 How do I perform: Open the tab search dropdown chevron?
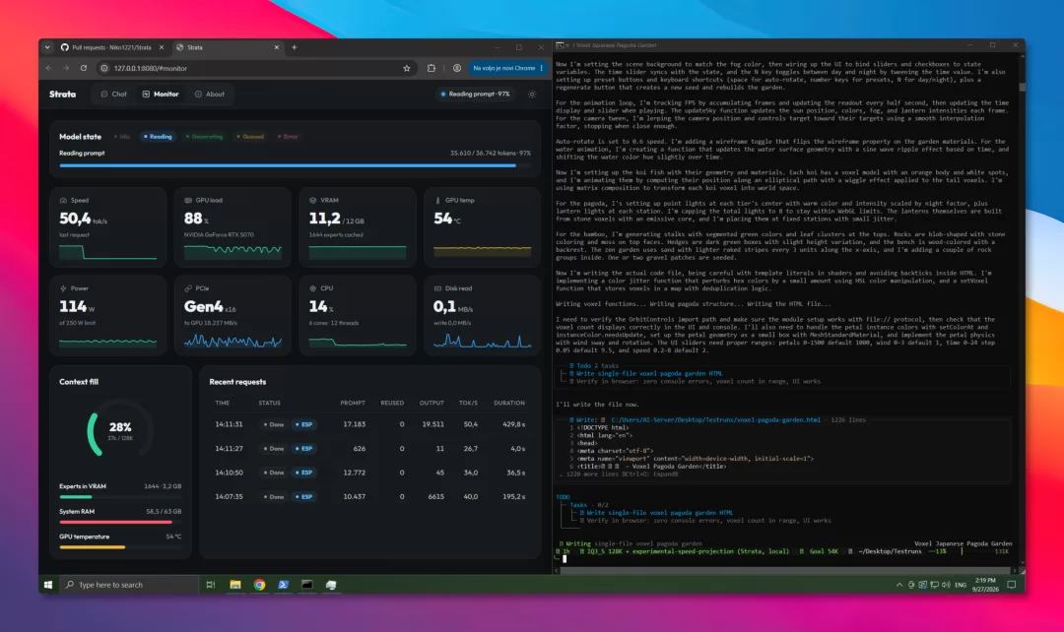[x=47, y=47]
